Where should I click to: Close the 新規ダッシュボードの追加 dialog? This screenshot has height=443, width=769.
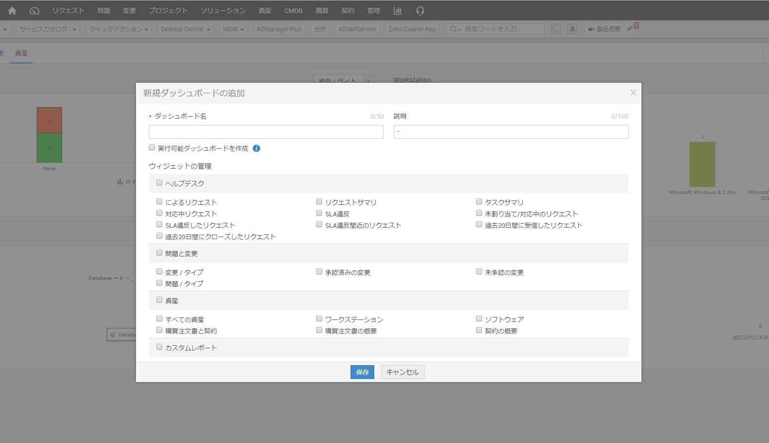[633, 93]
